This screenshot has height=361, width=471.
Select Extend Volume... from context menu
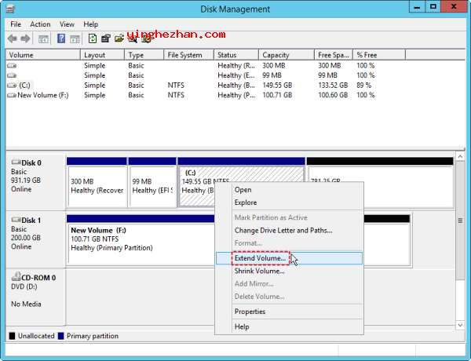coord(260,257)
